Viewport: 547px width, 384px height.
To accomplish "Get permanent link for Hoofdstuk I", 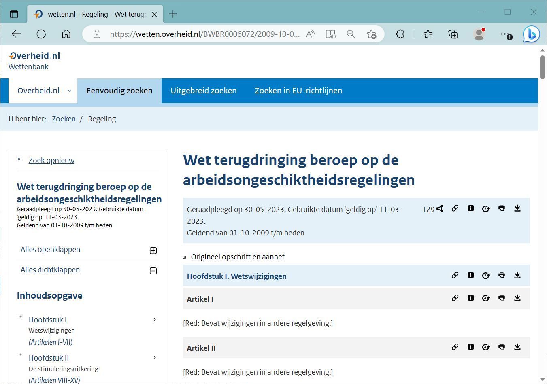I will pos(455,275).
